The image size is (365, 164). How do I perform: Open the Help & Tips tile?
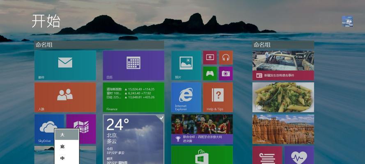pos(218,97)
